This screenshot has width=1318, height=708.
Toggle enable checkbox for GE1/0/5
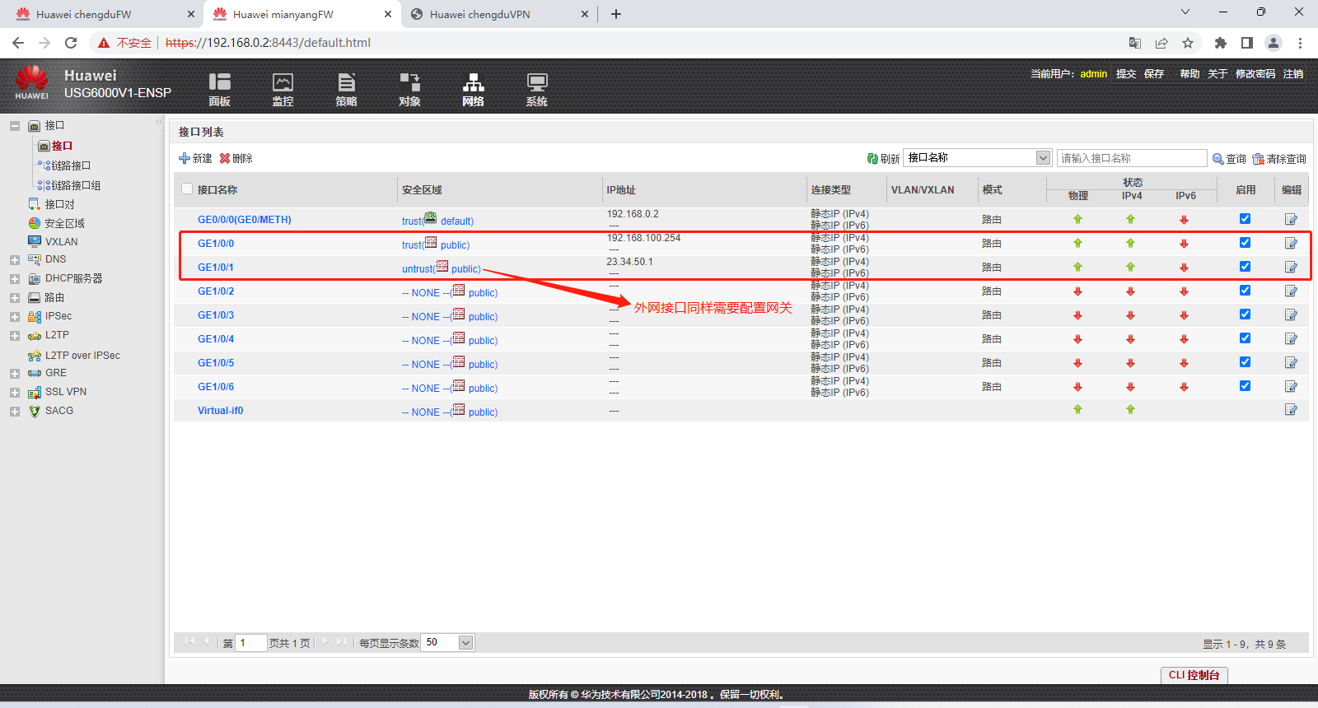pyautogui.click(x=1245, y=362)
